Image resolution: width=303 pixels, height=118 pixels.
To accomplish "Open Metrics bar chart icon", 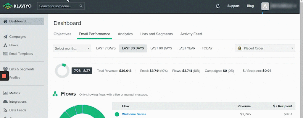I will click(5, 93).
